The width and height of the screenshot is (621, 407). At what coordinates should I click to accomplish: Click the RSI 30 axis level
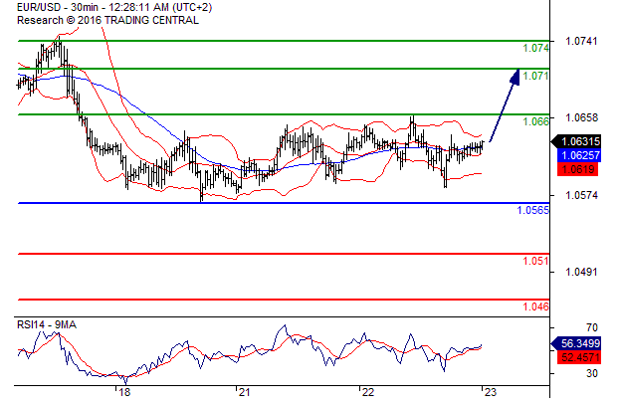(592, 373)
